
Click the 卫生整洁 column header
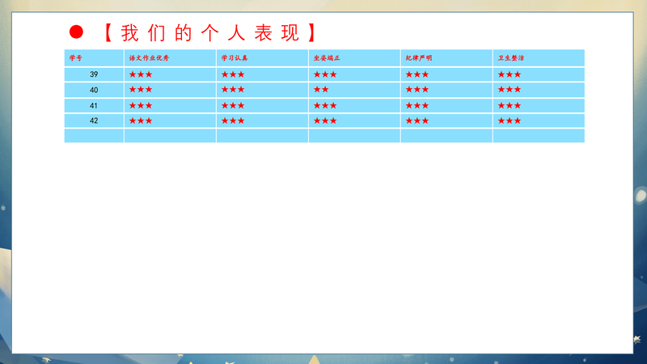(x=539, y=58)
